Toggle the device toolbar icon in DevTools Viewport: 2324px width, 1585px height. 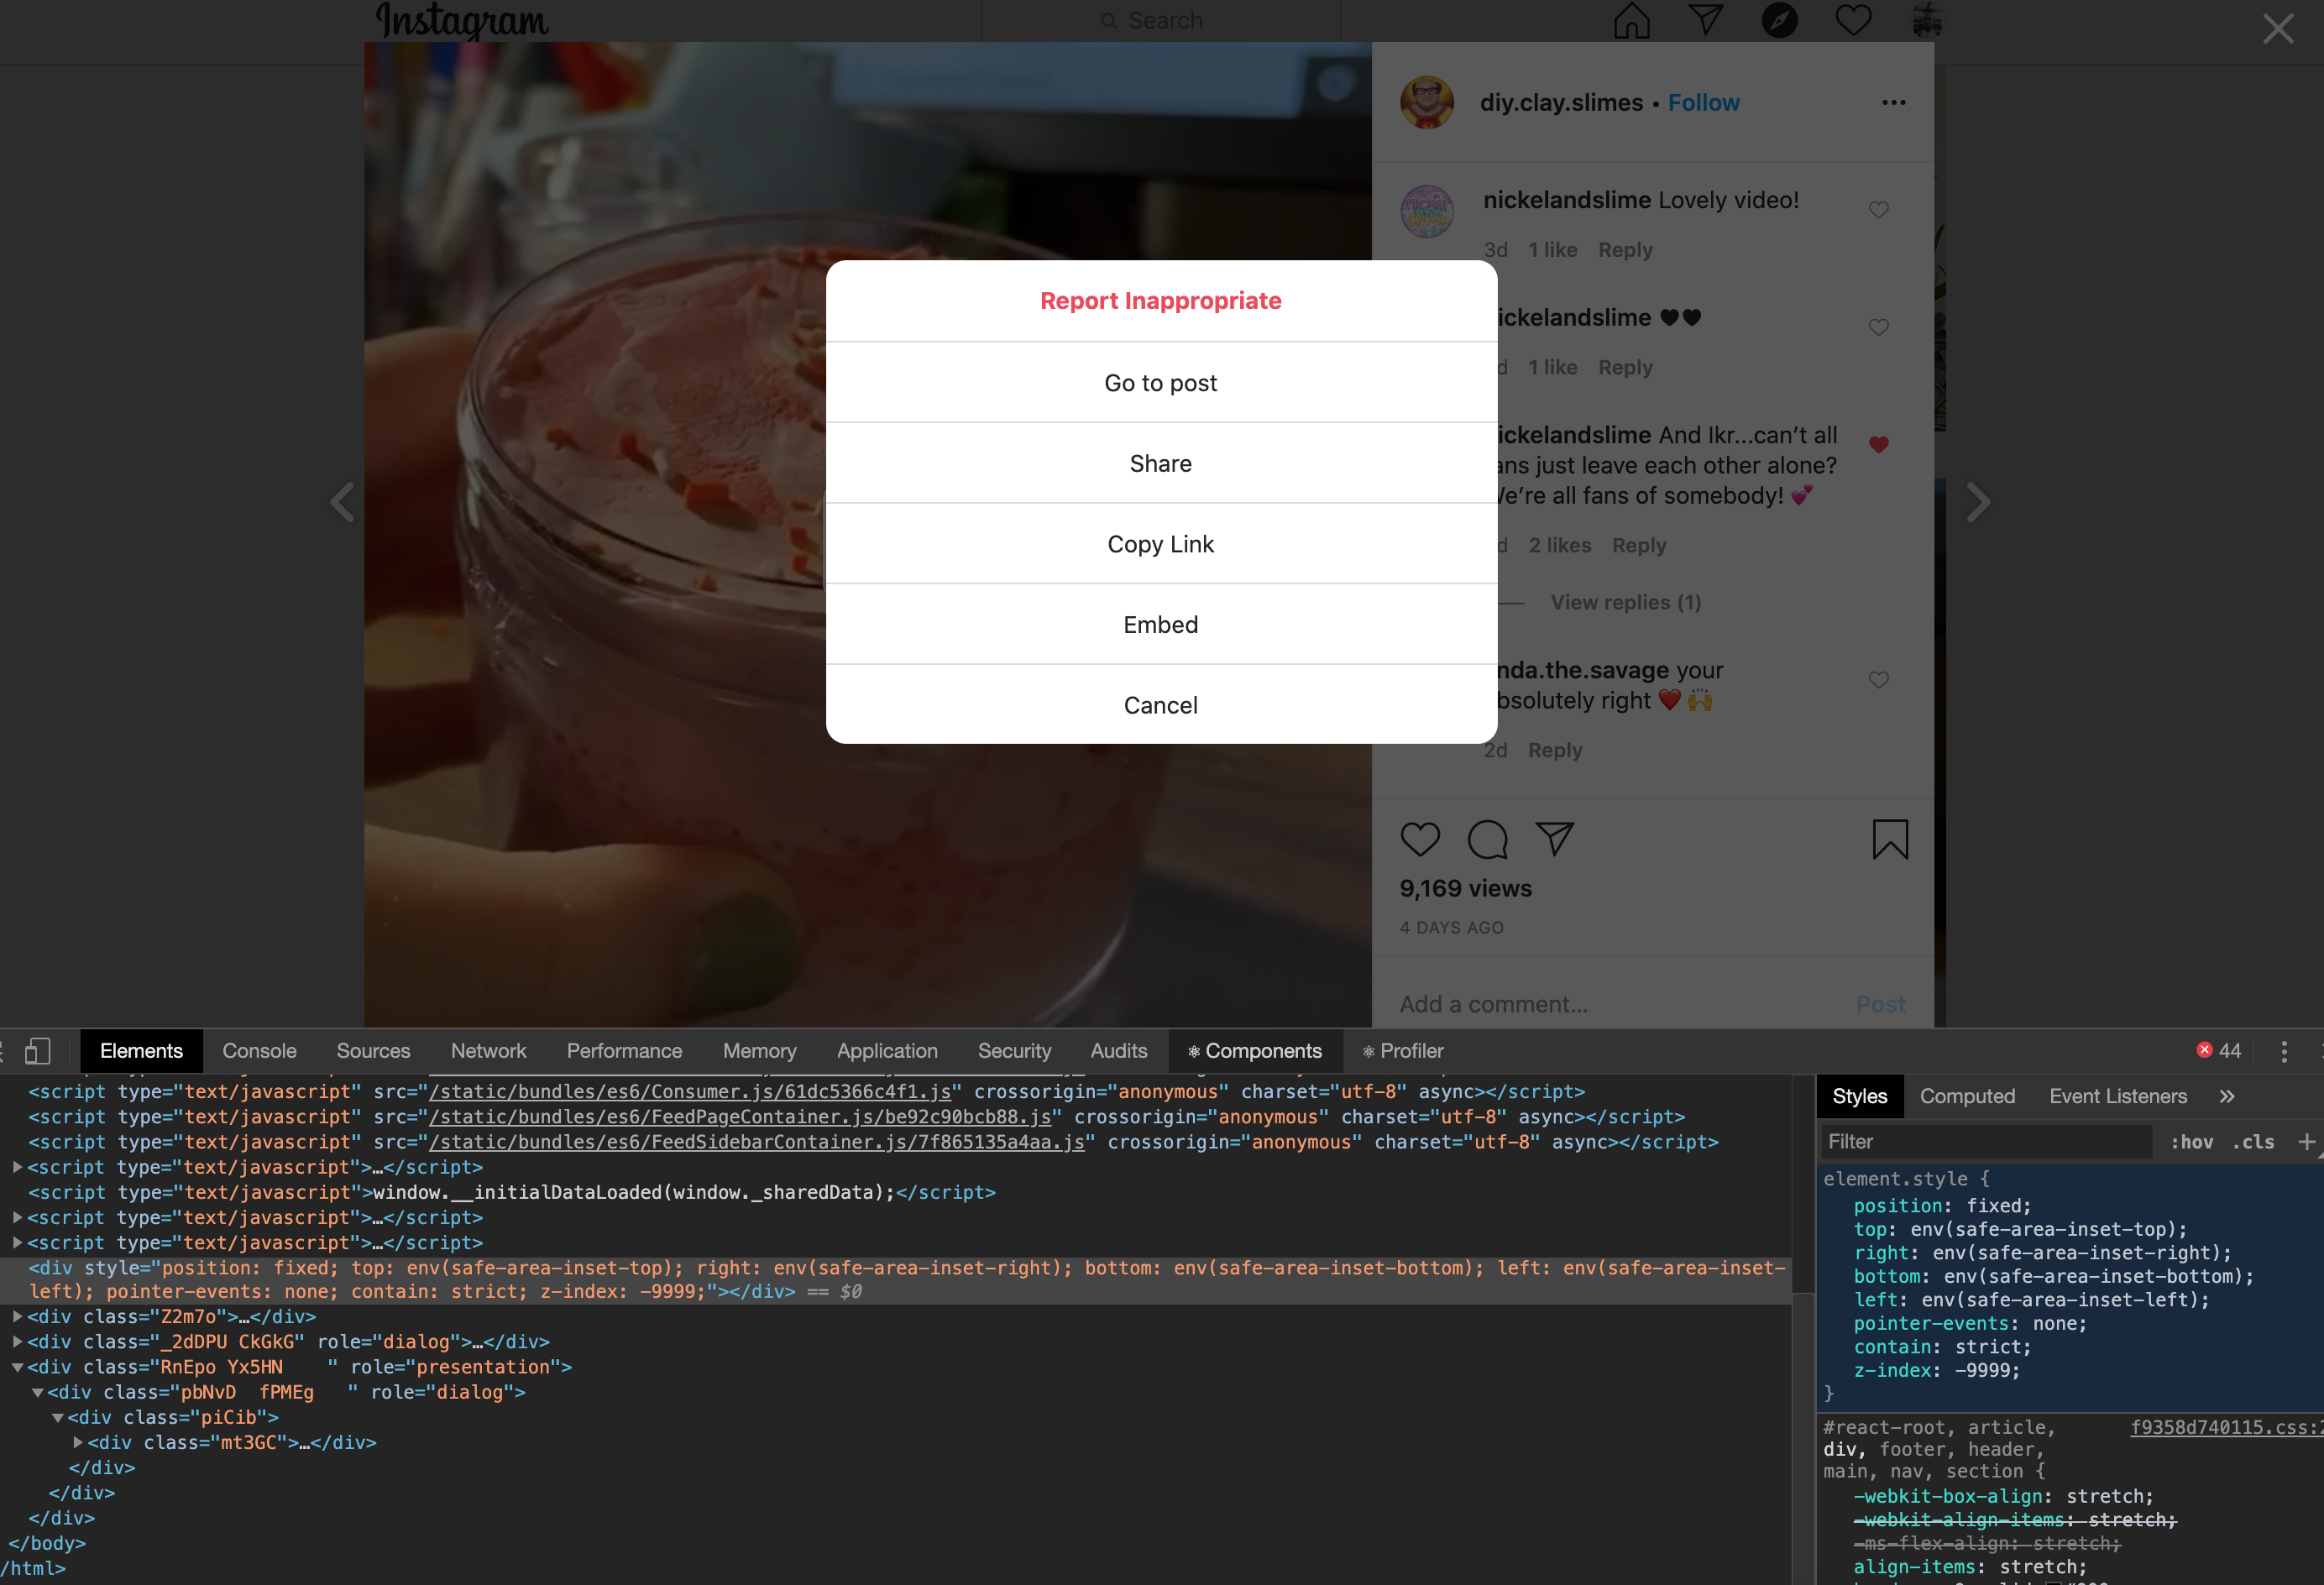[x=37, y=1051]
